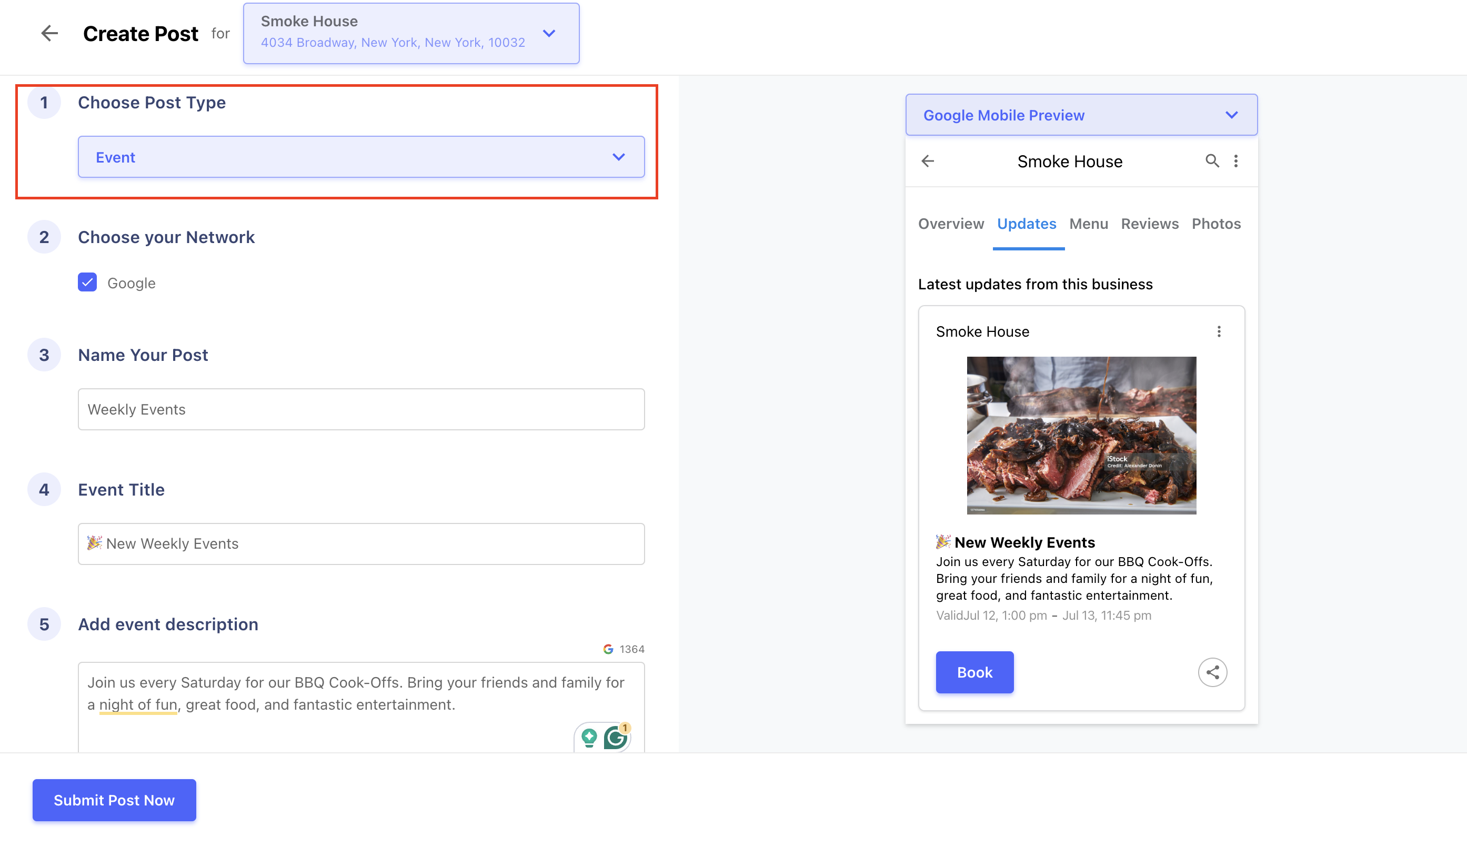Click into the event description text area
Viewport: 1467px width, 847px height.
tap(361, 707)
